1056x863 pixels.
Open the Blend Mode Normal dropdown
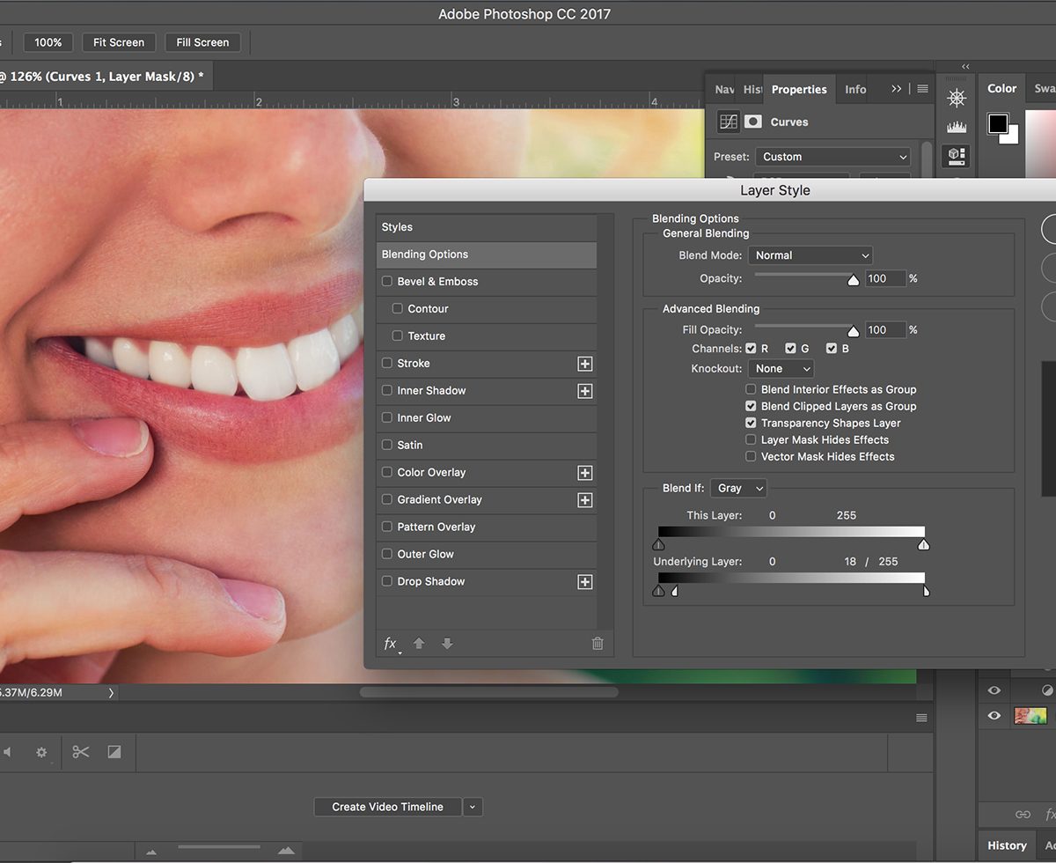[x=810, y=255]
